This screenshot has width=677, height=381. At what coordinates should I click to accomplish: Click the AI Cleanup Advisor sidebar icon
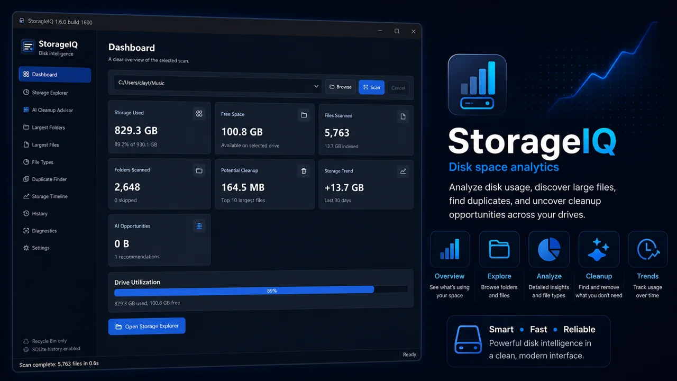coord(26,110)
